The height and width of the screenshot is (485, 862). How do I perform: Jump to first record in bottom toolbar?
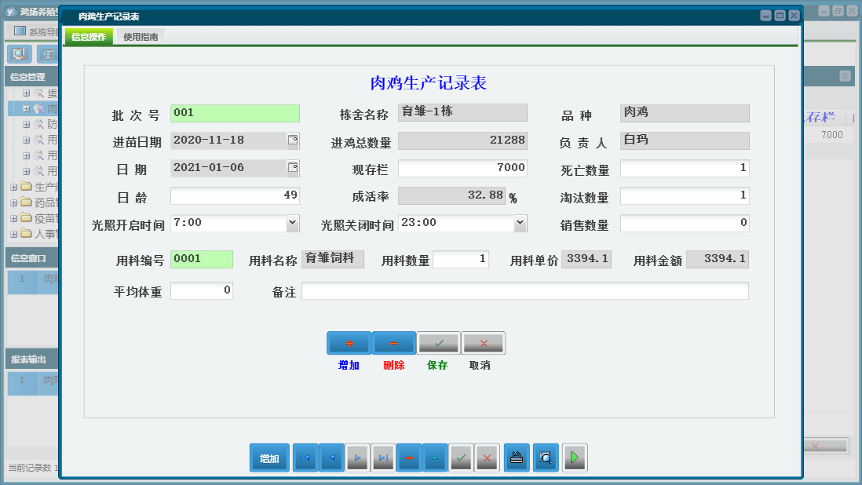(x=305, y=458)
